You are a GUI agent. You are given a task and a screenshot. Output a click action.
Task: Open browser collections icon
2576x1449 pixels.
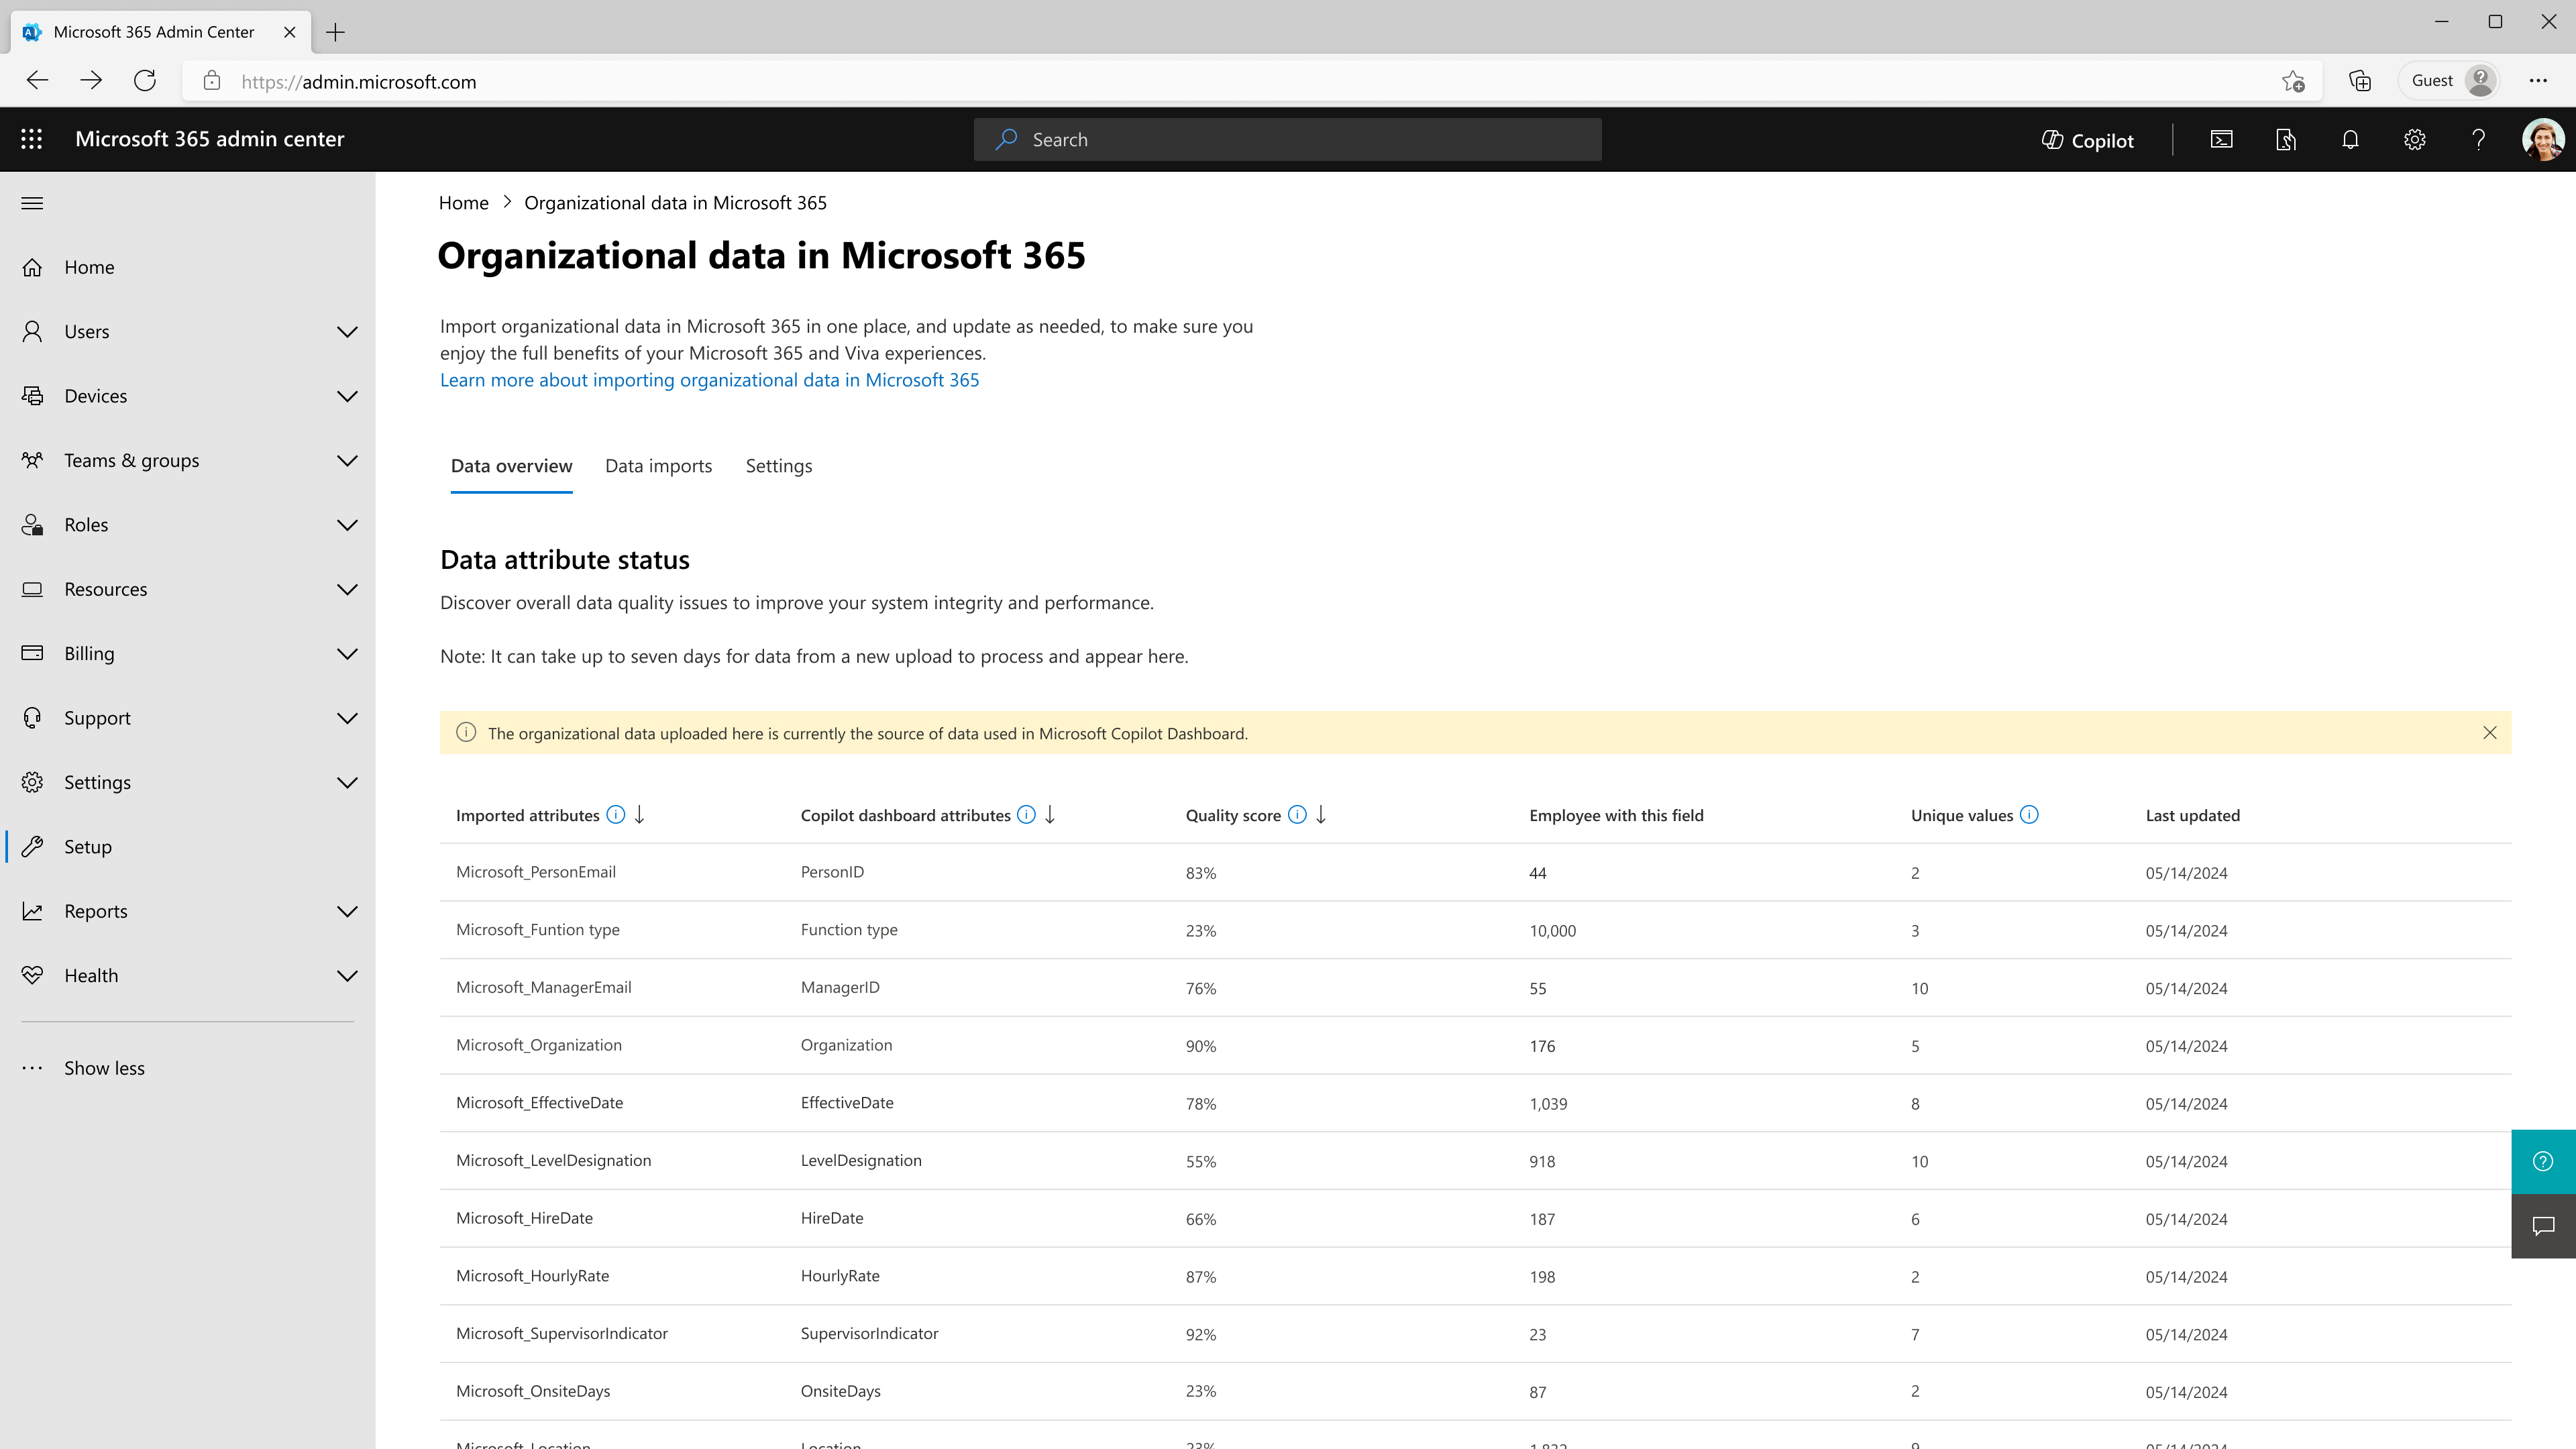pos(2360,81)
